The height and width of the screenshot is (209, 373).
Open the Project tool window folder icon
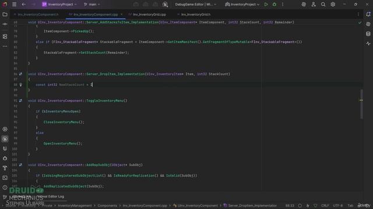point(5,15)
